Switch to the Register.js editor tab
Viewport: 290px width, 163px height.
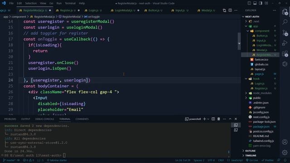[x=68, y=10]
